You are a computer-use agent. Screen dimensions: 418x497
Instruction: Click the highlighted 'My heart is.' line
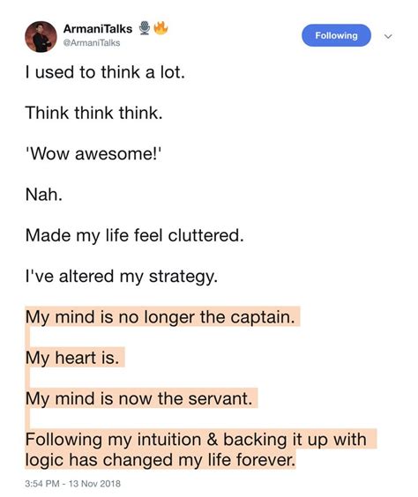pos(72,358)
